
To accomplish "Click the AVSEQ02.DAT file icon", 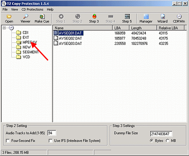I will (x=56, y=38).
